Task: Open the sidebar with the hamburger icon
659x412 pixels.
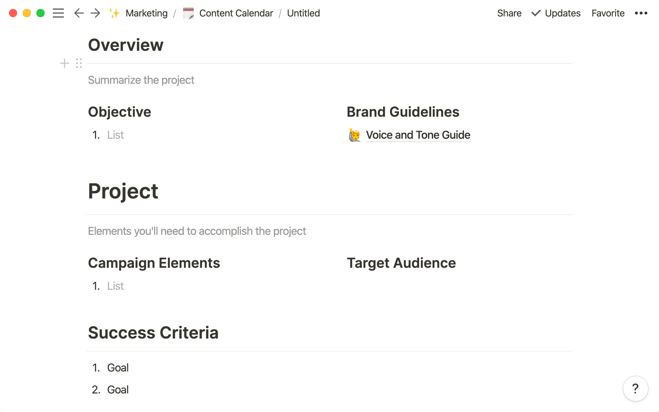Action: tap(58, 13)
